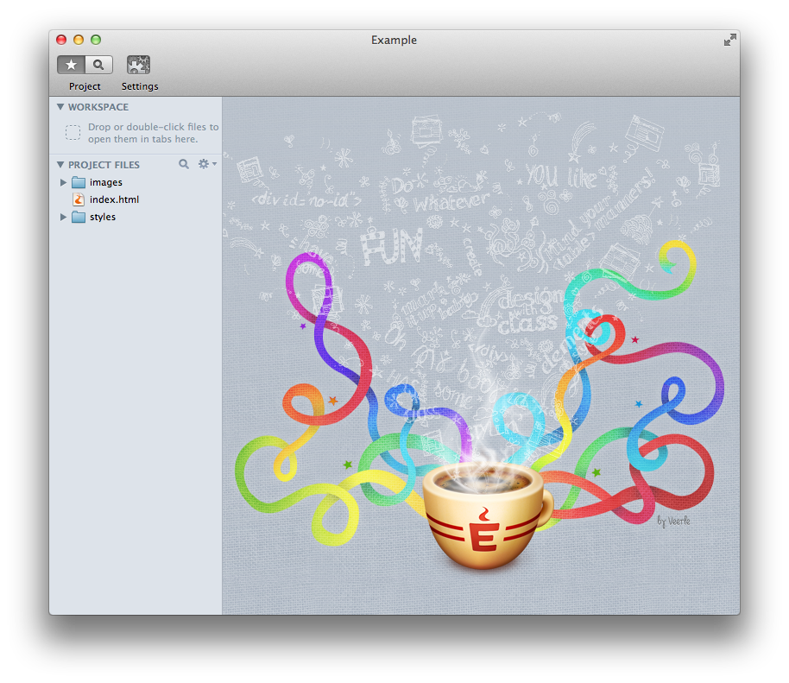The height and width of the screenshot is (683, 789).
Task: Click the styles folder icon
Action: pos(79,217)
